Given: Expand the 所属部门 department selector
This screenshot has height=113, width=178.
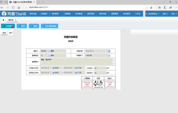Looking at the screenshot, I should 109,56.
